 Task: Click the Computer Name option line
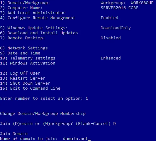point(21,8)
